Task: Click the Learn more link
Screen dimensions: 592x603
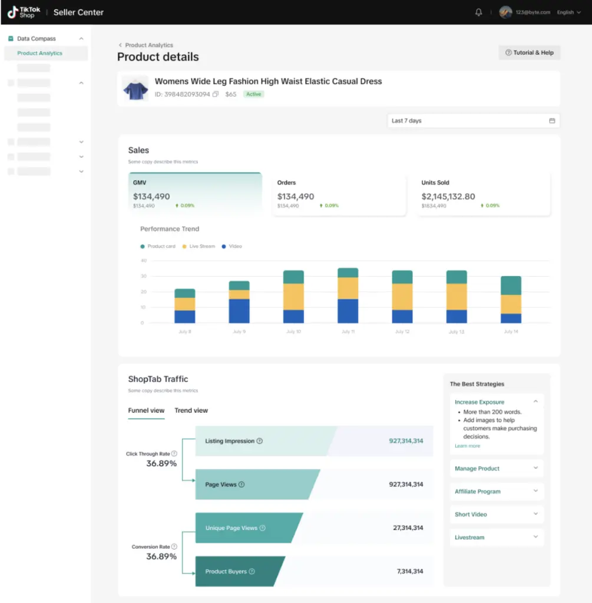Action: coord(467,446)
